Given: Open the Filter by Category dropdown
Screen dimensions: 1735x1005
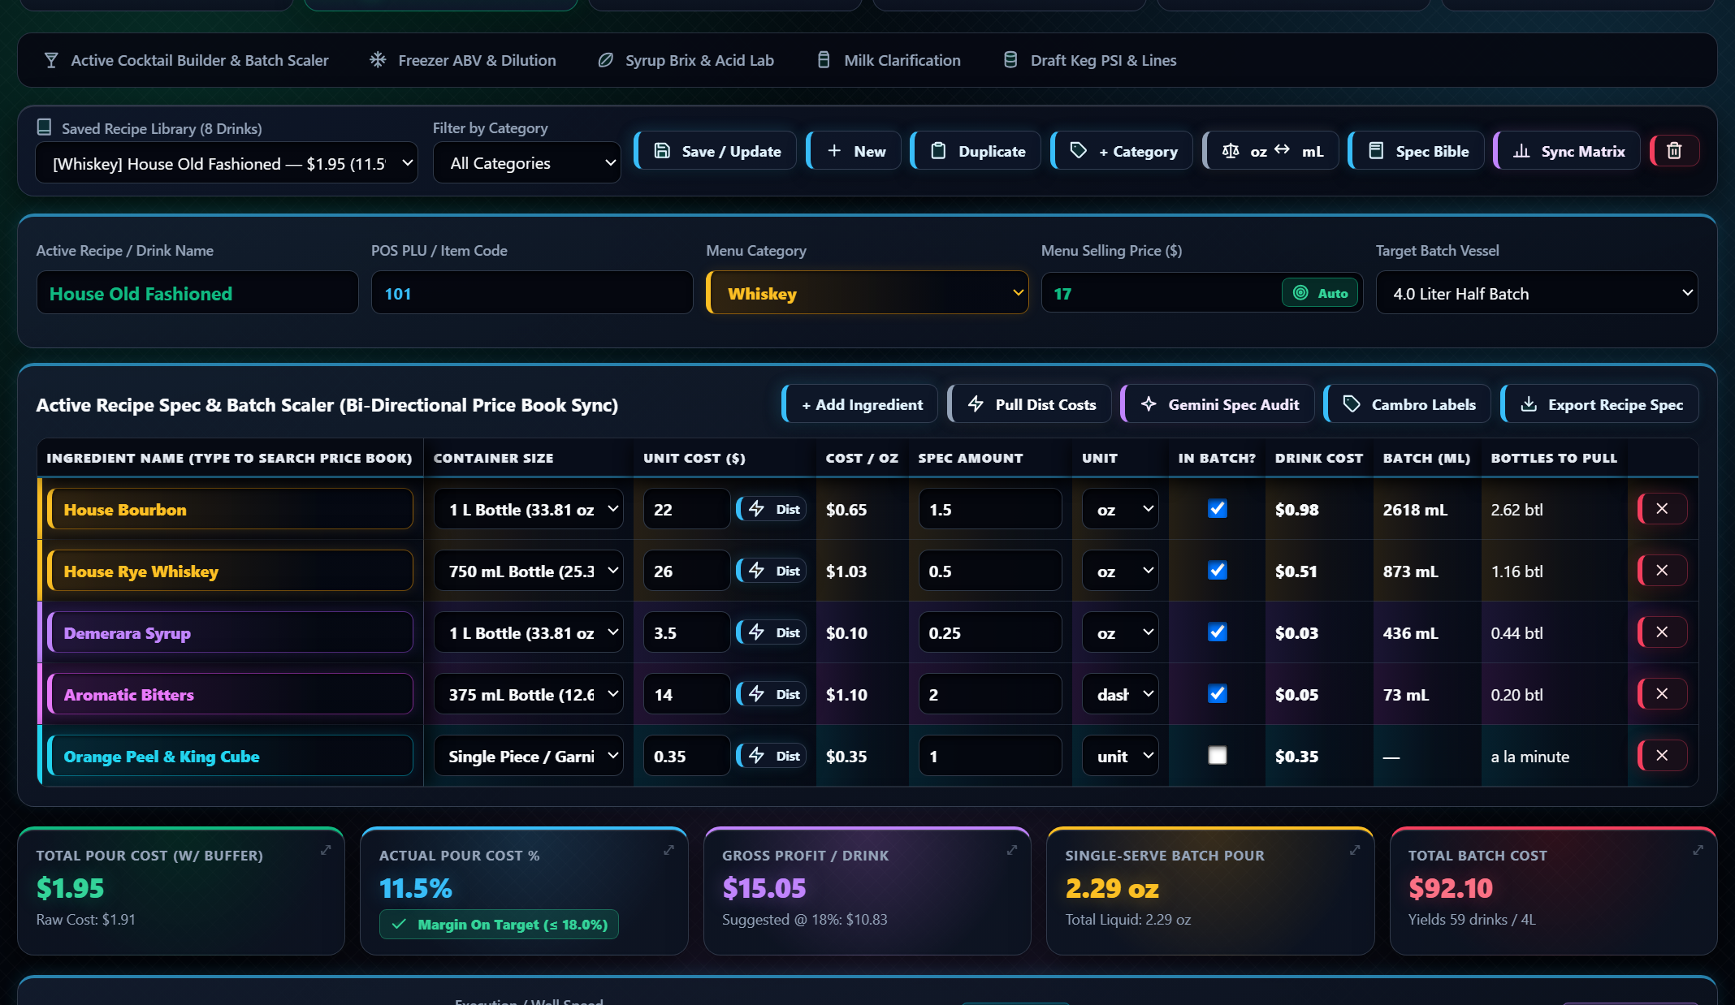Looking at the screenshot, I should [527, 163].
